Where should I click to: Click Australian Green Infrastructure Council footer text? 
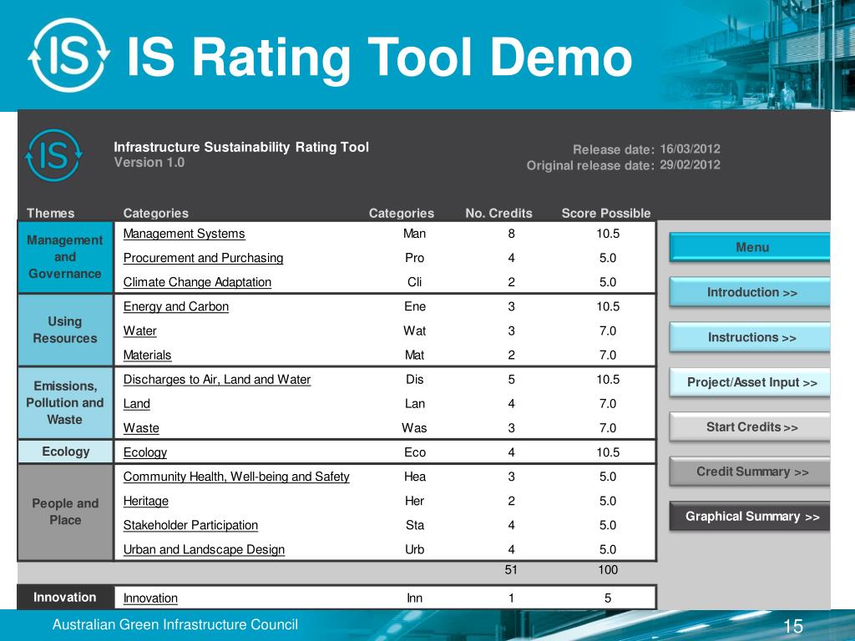pos(175,624)
